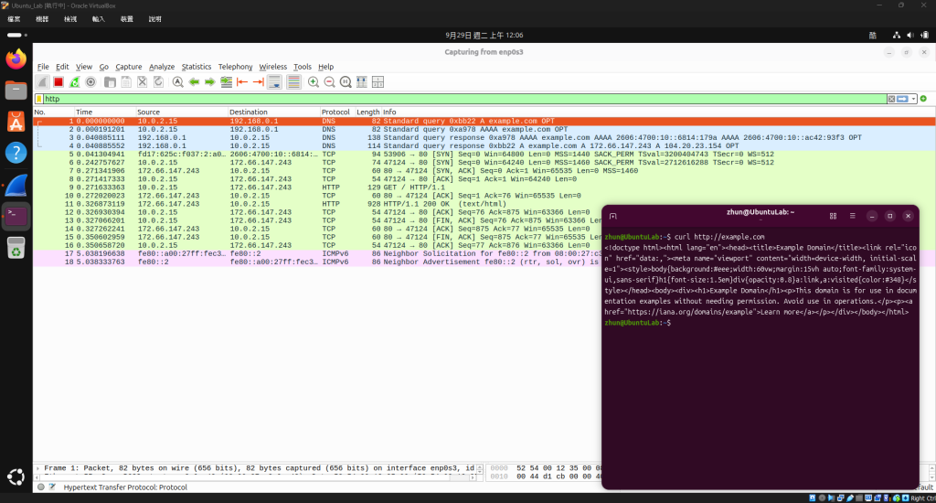The height and width of the screenshot is (503, 936).
Task: Click the Go to specified packet icon
Action: 227,81
